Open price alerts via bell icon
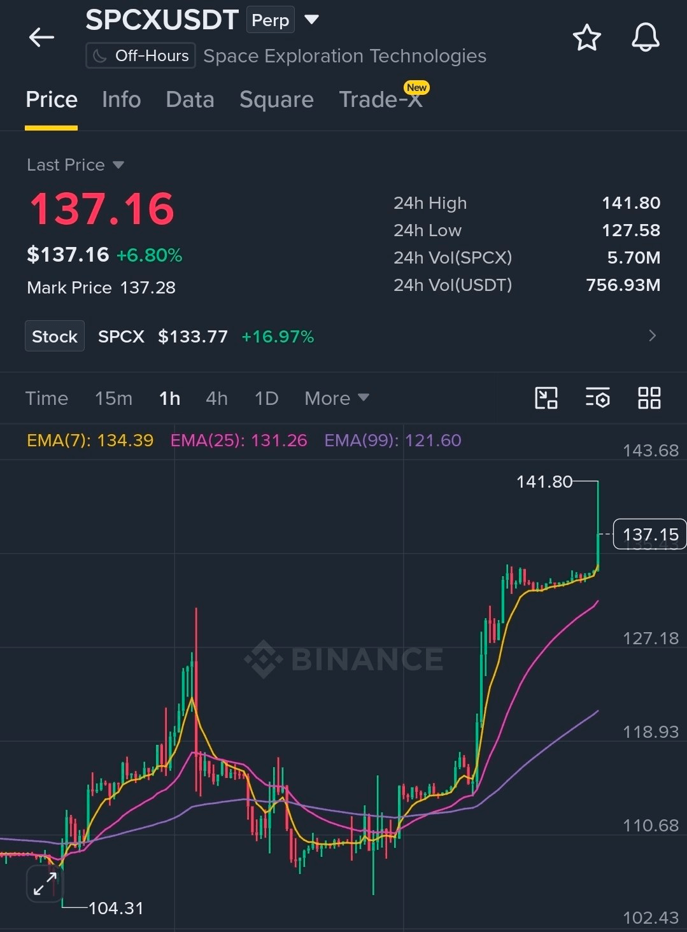The width and height of the screenshot is (687, 932). click(x=645, y=38)
